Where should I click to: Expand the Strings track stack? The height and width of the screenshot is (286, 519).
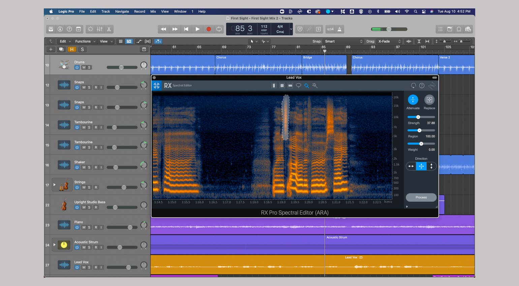coord(54,185)
